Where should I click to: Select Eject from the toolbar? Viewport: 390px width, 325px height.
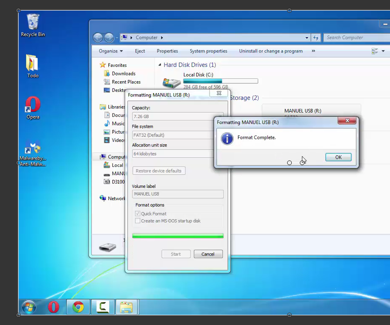pos(140,51)
